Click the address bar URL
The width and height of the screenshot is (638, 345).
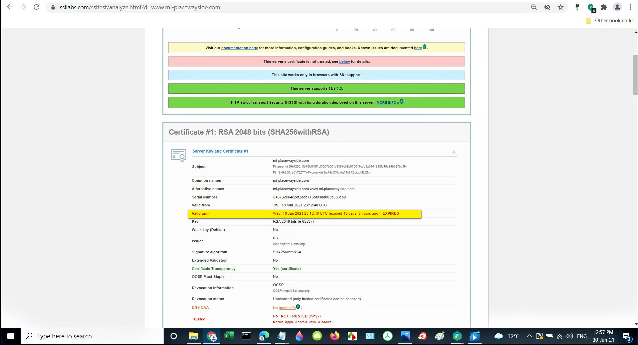tap(140, 7)
